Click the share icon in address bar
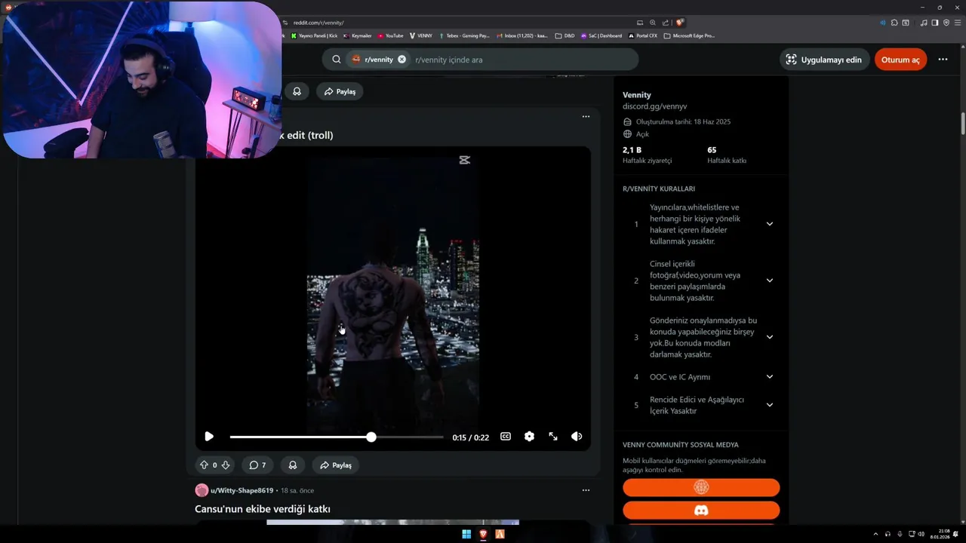966x543 pixels. pos(666,23)
